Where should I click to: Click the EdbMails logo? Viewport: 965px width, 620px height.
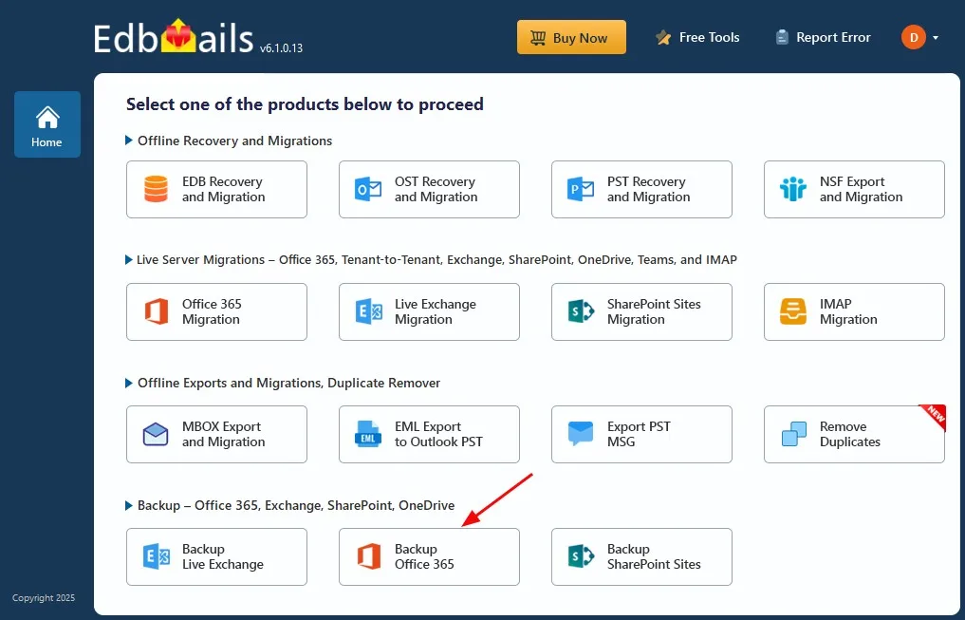tap(174, 38)
